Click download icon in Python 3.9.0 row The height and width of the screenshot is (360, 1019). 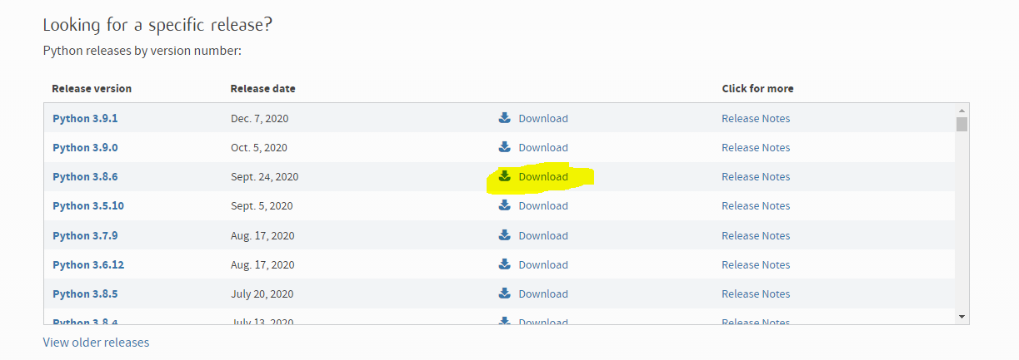click(x=504, y=147)
